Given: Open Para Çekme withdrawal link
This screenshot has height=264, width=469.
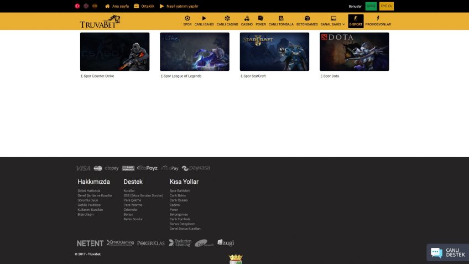Looking at the screenshot, I should pyautogui.click(x=132, y=200).
